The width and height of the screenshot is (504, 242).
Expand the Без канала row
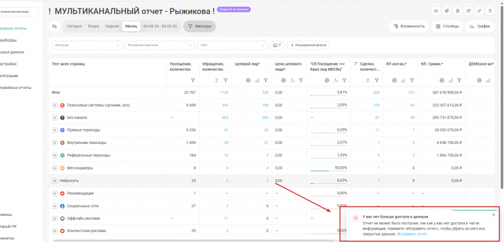click(54, 118)
